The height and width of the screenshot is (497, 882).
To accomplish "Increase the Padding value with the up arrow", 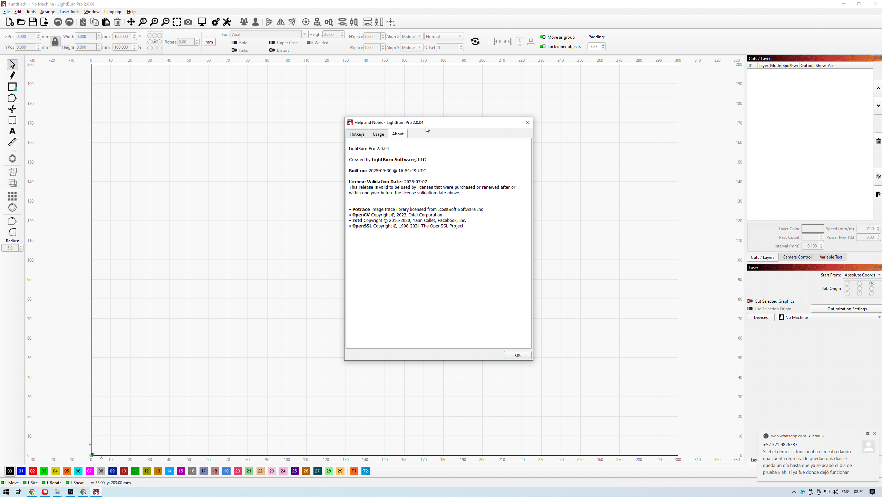I will [603, 45].
